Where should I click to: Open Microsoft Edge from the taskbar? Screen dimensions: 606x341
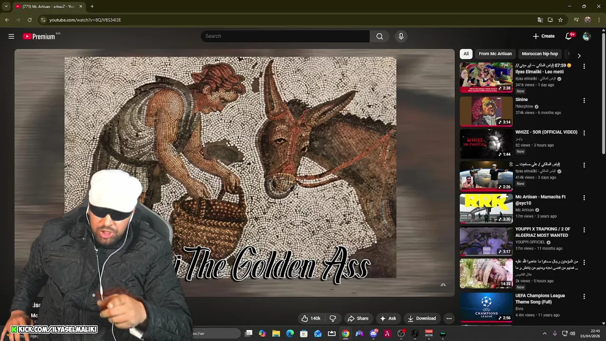(x=290, y=333)
